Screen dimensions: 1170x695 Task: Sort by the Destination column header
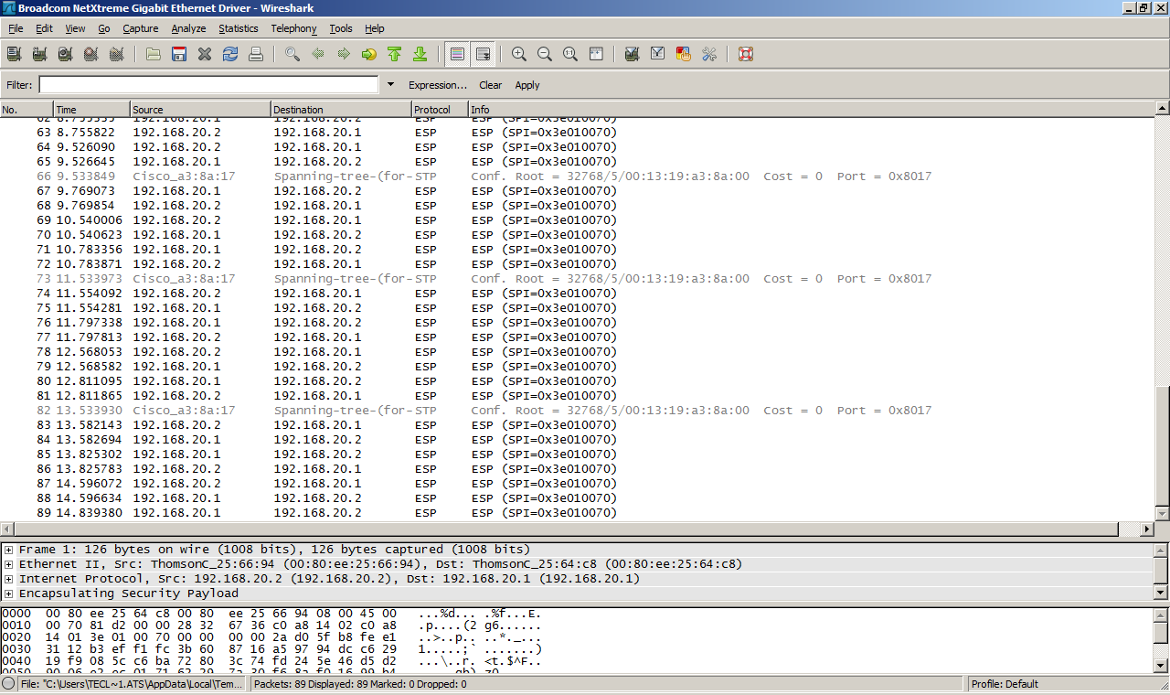[x=341, y=110]
